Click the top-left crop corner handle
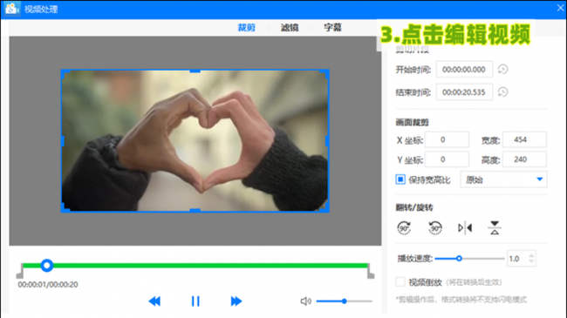 tap(65, 73)
